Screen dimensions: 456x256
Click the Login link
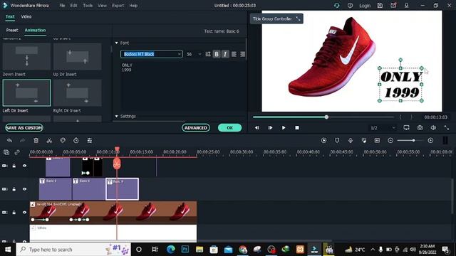coord(365,6)
